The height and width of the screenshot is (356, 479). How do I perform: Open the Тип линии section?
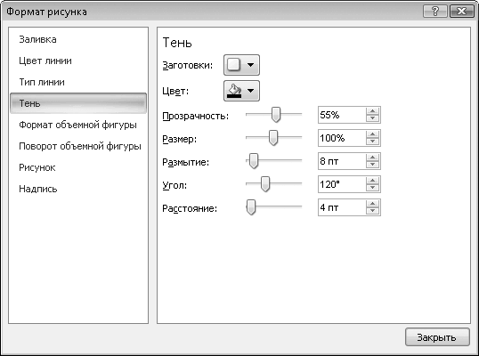[42, 82]
